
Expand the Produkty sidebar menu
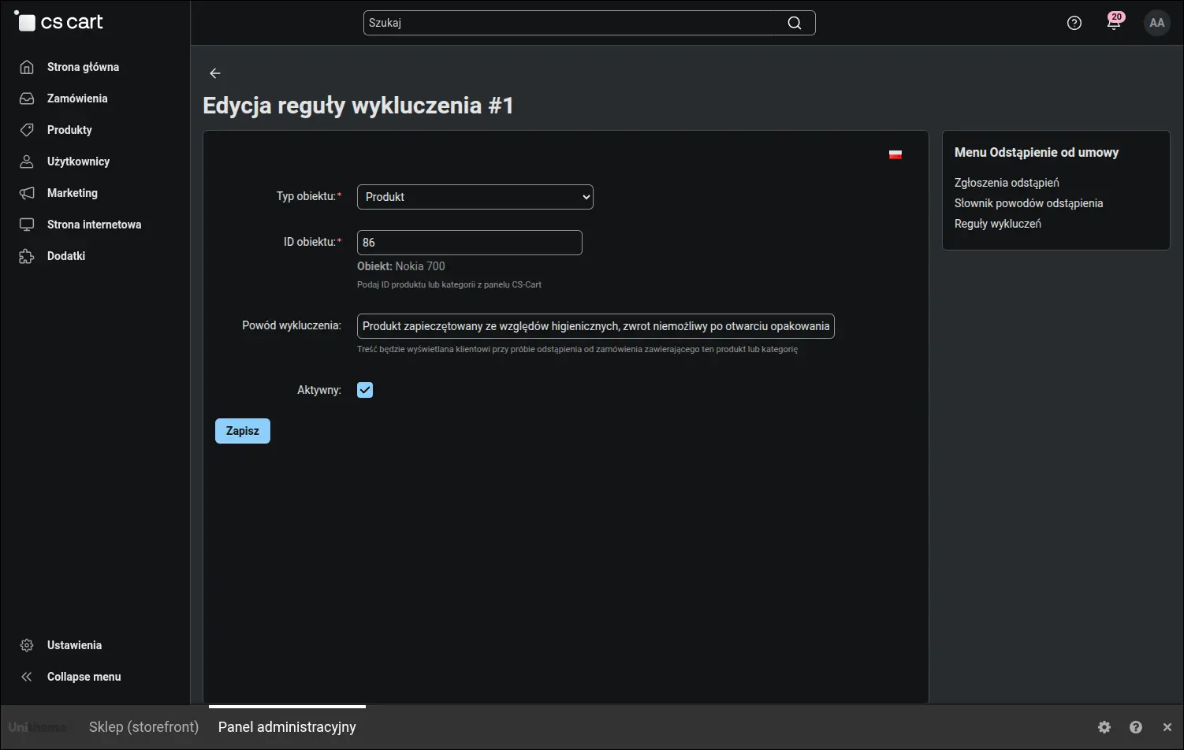[69, 130]
